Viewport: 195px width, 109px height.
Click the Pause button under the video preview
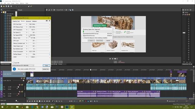tap(113, 59)
